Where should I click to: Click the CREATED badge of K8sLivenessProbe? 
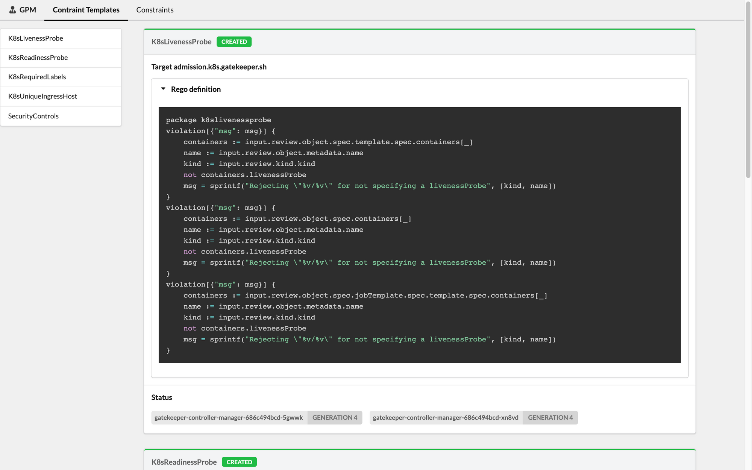234,42
